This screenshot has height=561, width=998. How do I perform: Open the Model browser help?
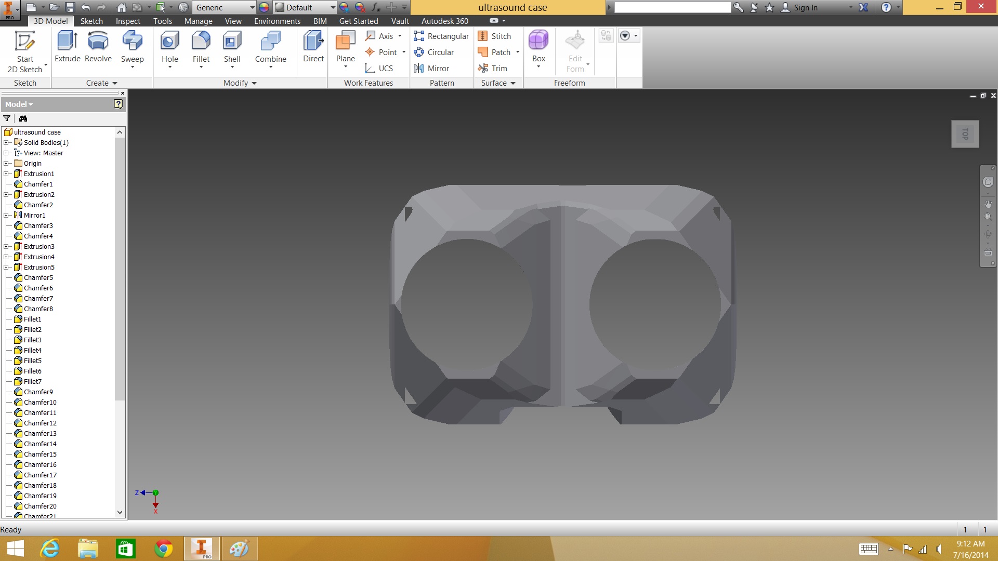pyautogui.click(x=118, y=104)
